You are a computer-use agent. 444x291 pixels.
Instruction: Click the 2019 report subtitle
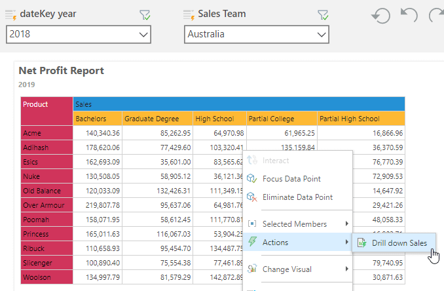pos(27,85)
